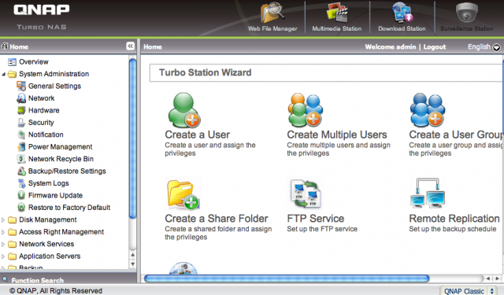Click the Create a User icon

point(184,110)
